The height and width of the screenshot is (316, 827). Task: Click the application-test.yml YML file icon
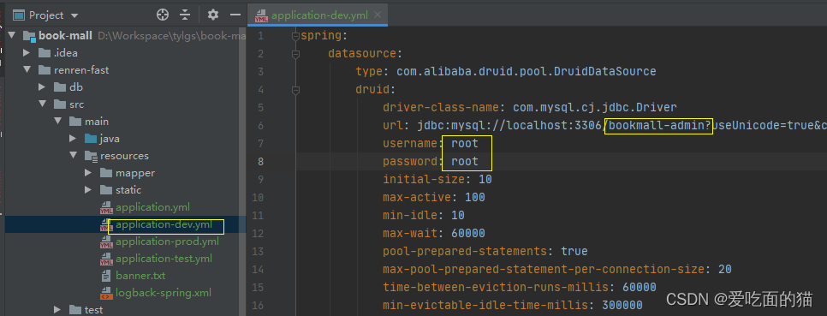(106, 259)
